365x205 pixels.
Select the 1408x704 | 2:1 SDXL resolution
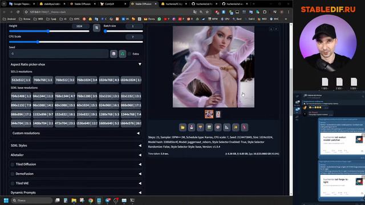[x=43, y=123]
